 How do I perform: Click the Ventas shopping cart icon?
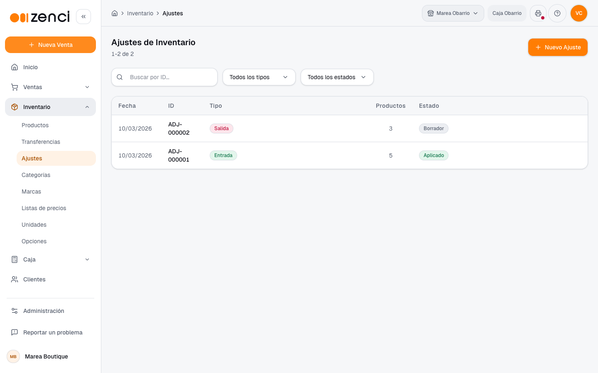click(15, 87)
